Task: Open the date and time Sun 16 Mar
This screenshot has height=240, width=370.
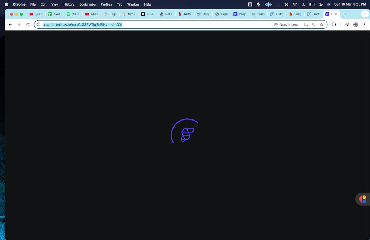Action: click(350, 4)
